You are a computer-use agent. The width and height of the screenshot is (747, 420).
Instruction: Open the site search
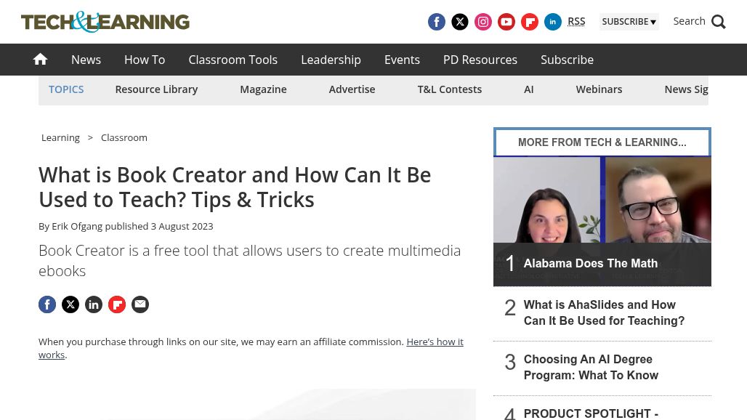click(699, 21)
